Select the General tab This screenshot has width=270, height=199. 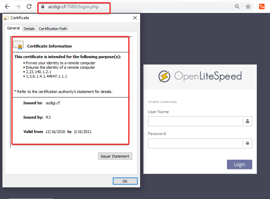point(13,28)
